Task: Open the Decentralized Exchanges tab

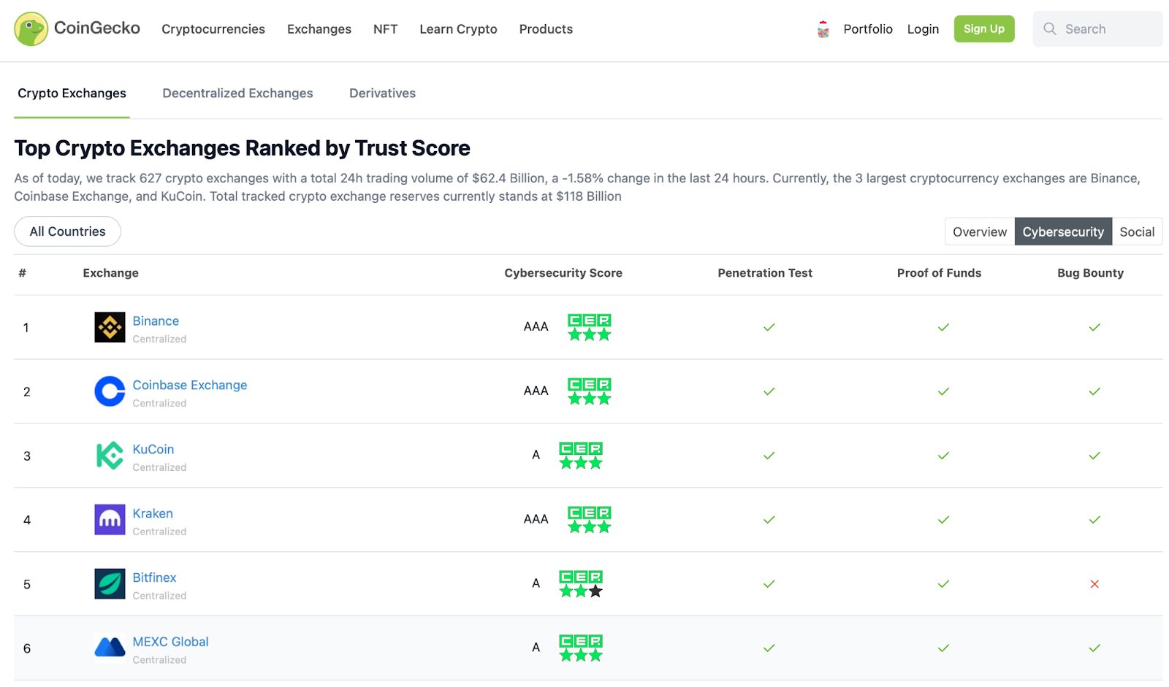Action: 237,93
